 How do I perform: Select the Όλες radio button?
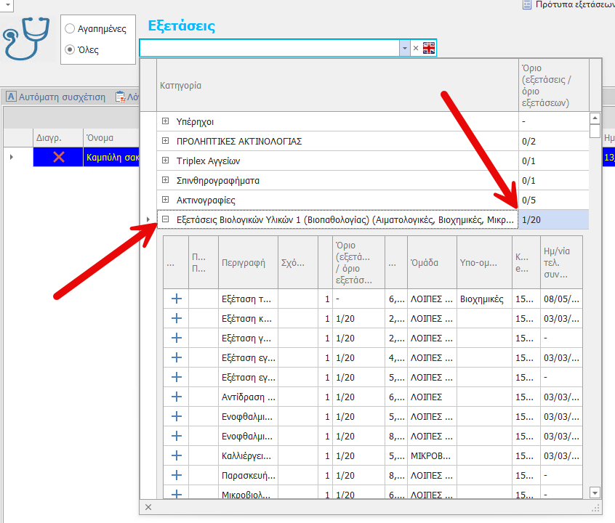70,49
